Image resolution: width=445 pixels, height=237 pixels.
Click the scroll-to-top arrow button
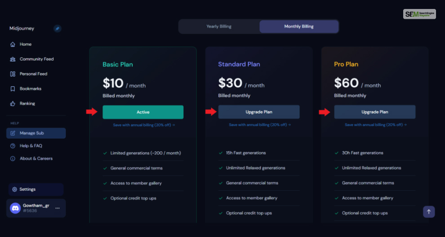[x=429, y=212]
